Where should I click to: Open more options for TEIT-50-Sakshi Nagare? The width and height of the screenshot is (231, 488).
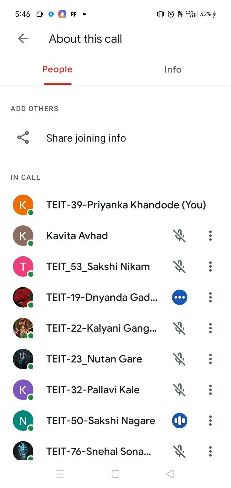click(210, 421)
